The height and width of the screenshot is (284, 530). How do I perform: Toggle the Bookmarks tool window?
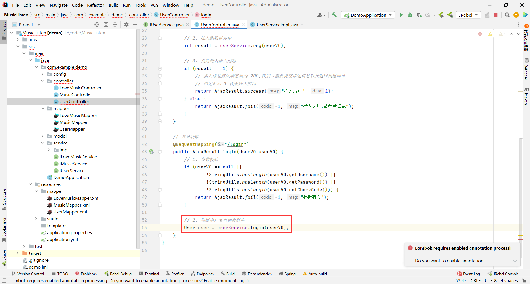4,229
